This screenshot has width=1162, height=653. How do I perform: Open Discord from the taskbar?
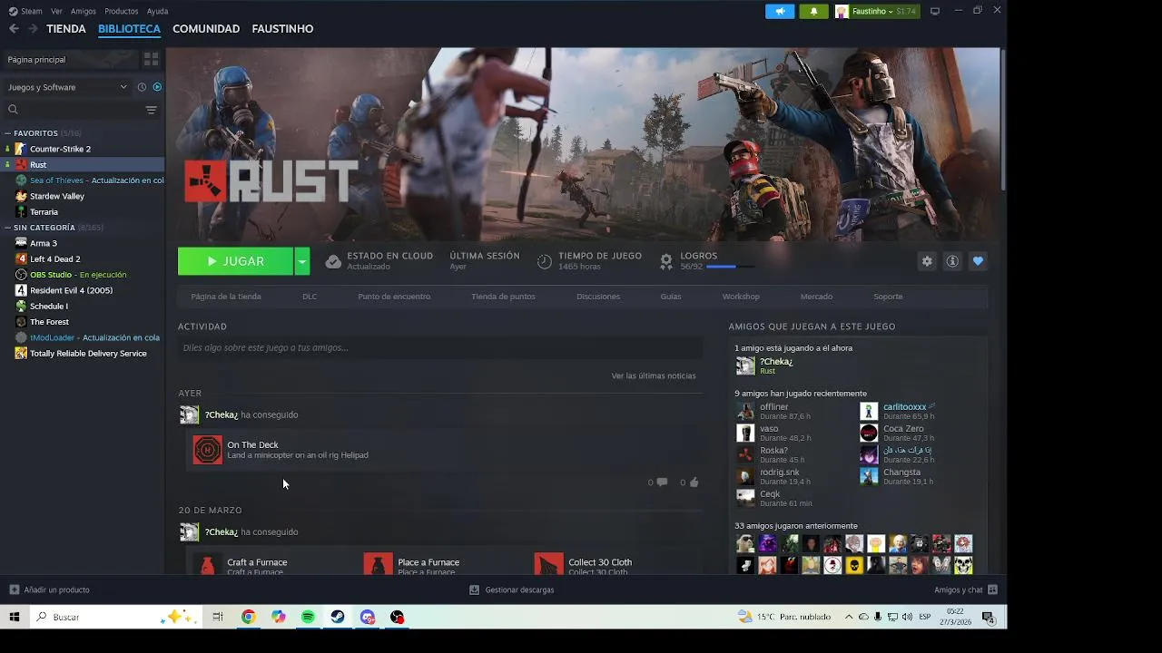tap(368, 617)
